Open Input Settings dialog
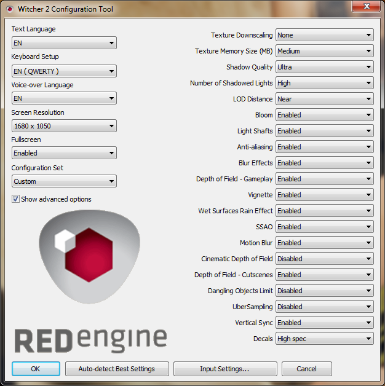The image size is (385, 386). [225, 369]
